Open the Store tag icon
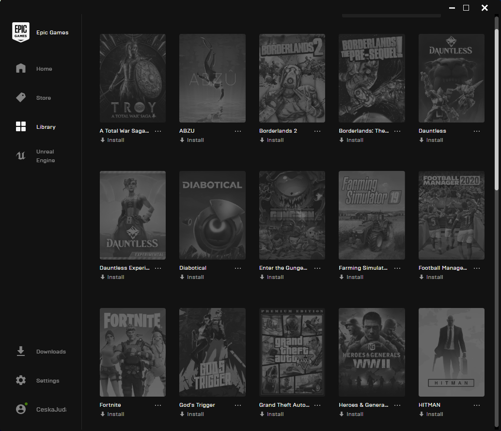This screenshot has height=431, width=501. (21, 97)
